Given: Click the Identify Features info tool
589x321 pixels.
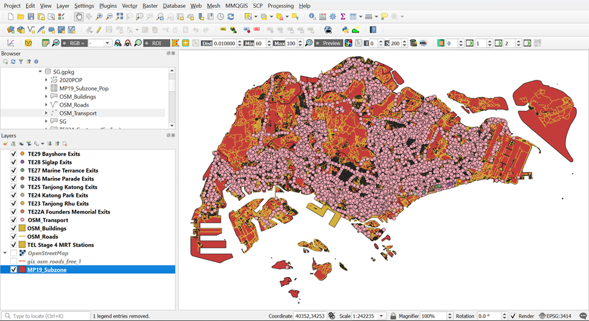Looking at the screenshot, I should 312,17.
